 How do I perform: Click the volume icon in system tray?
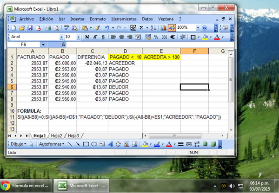(232, 186)
